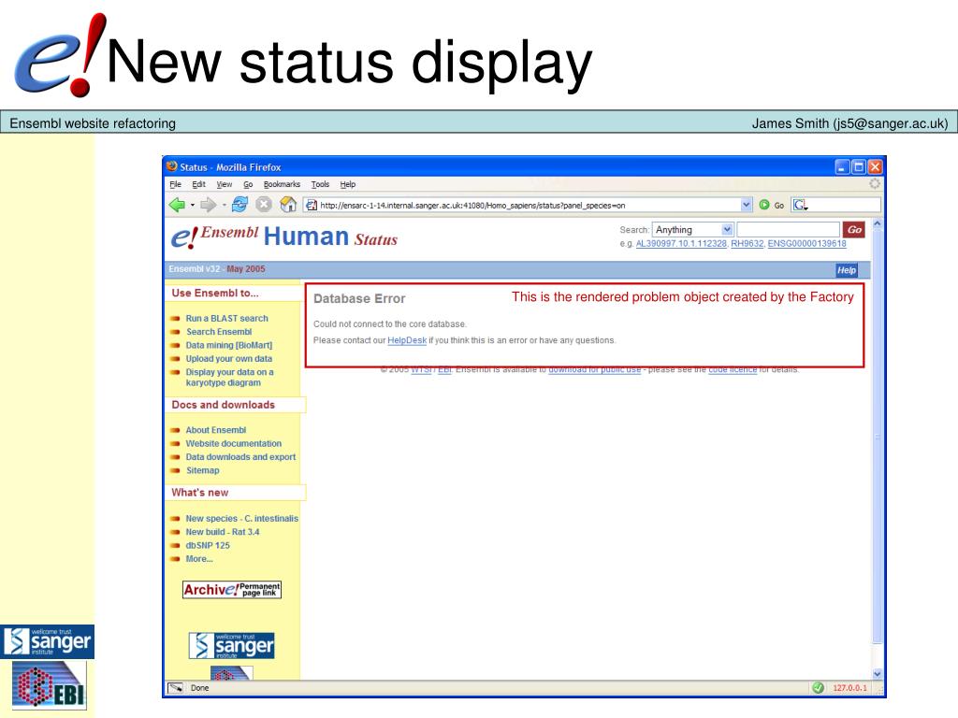Screen dimensions: 958x718
Task: Click the Firefox Forward arrow button
Action: (x=209, y=205)
